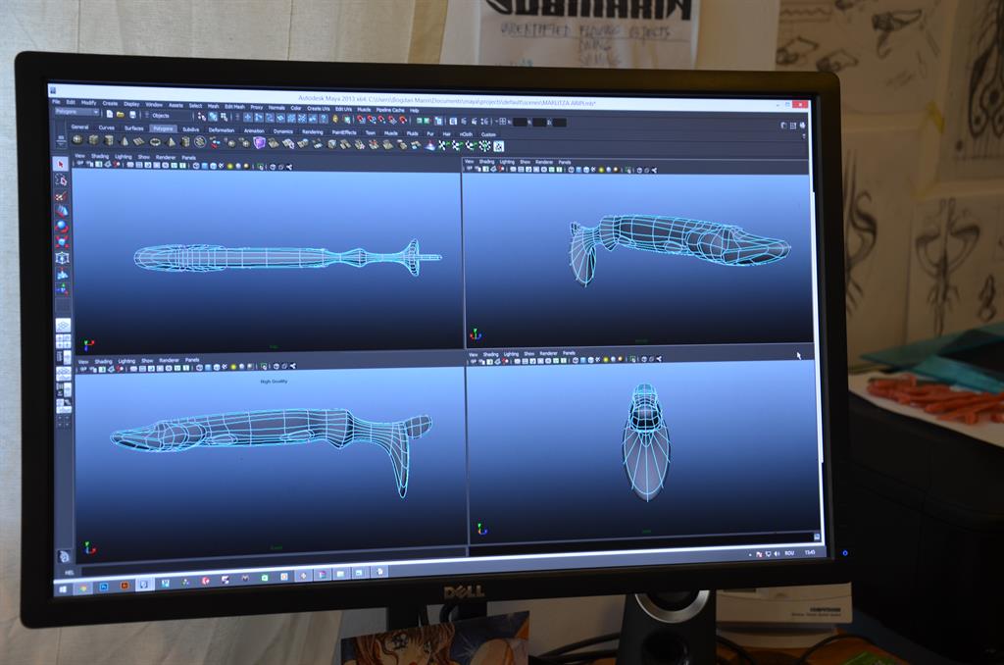The width and height of the screenshot is (1004, 665).
Task: Open a scene with the folder icon
Action: pyautogui.click(x=121, y=114)
